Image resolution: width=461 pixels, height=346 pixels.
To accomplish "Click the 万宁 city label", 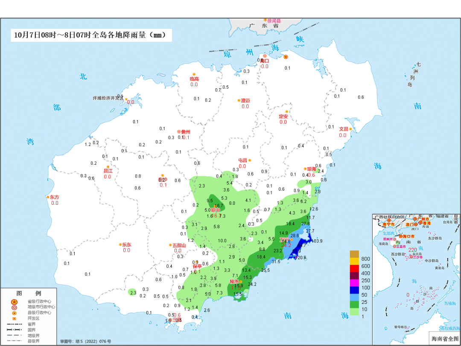I will pyautogui.click(x=284, y=240).
